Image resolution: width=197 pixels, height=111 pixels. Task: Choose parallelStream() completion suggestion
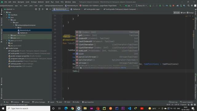107,57
